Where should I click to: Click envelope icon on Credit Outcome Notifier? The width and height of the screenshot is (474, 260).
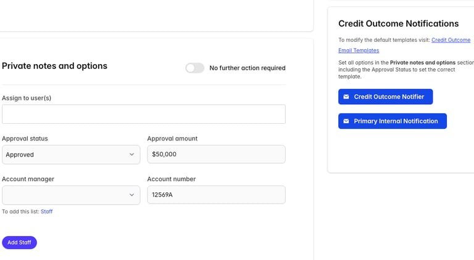tap(346, 97)
